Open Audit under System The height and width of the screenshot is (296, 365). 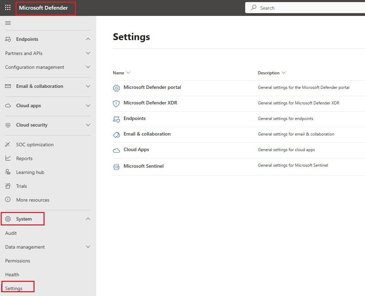pos(11,233)
